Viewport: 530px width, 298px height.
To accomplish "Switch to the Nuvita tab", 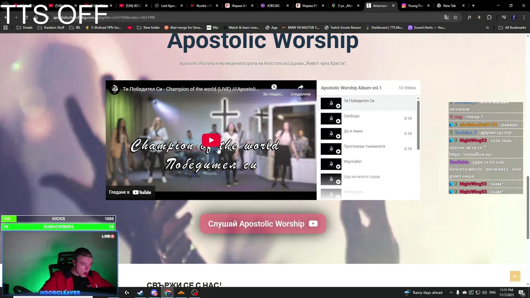I will (204, 6).
